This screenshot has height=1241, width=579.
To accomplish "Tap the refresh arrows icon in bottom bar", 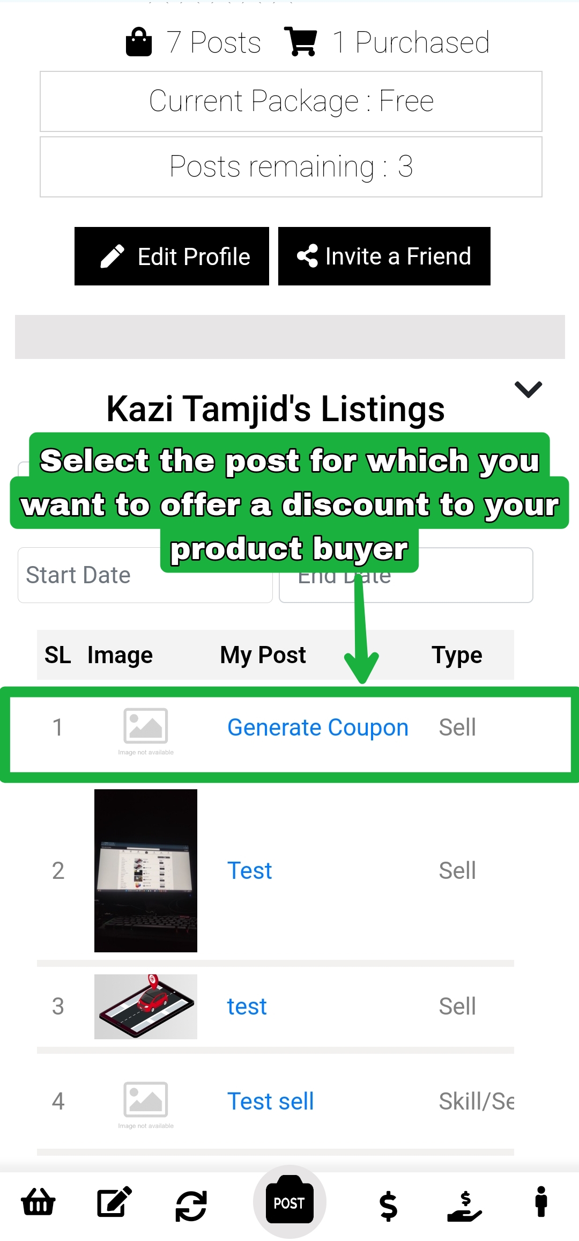I will (191, 1206).
